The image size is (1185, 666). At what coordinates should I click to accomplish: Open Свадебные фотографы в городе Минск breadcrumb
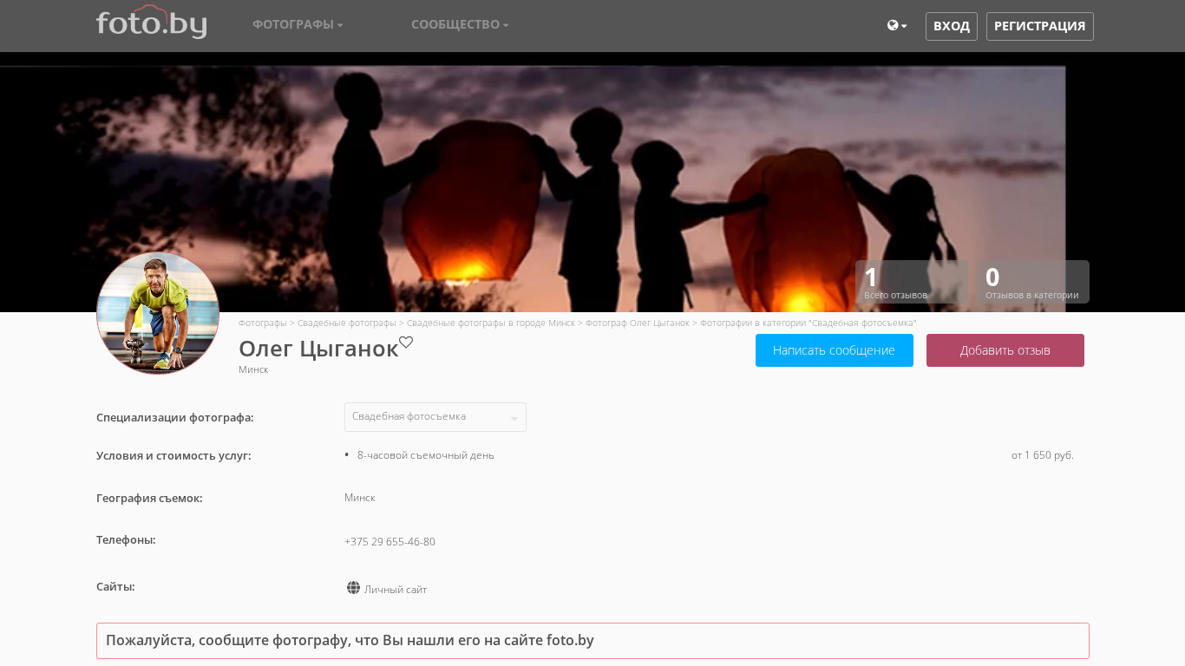pos(490,323)
